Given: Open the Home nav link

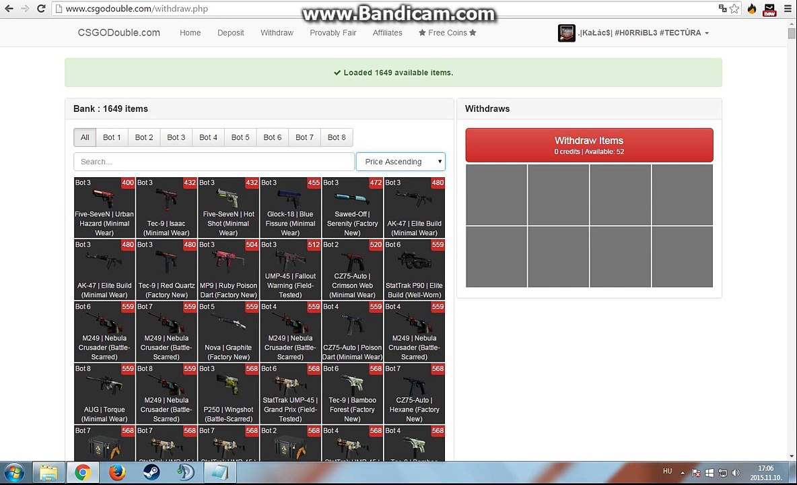Looking at the screenshot, I should coord(190,32).
